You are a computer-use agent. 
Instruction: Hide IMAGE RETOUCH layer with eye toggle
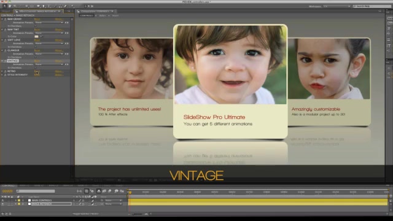[2, 204]
